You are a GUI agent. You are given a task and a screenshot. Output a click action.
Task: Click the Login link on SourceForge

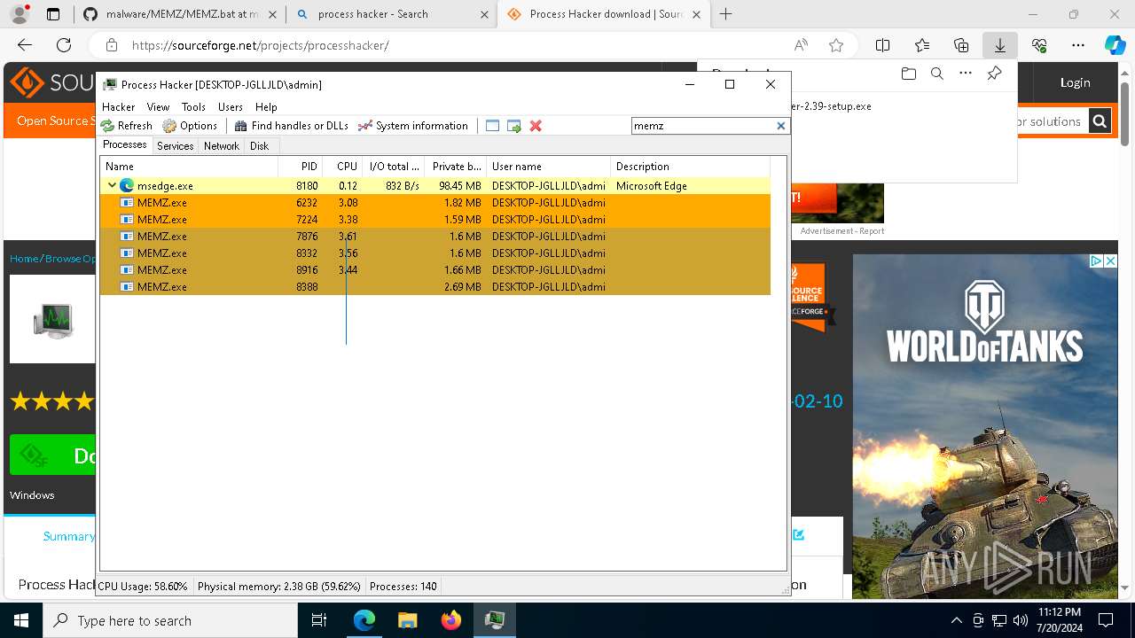tap(1075, 82)
